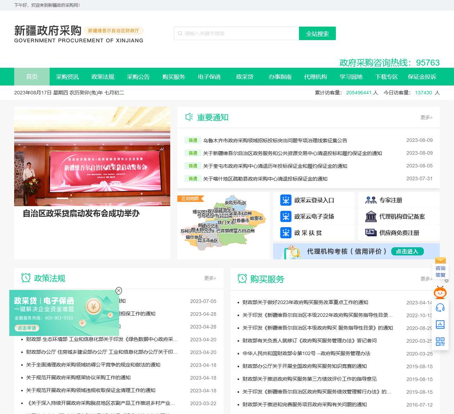Open the 政策法规 navigation item
Image resolution: width=454 pixels, height=414 pixels.
[103, 77]
